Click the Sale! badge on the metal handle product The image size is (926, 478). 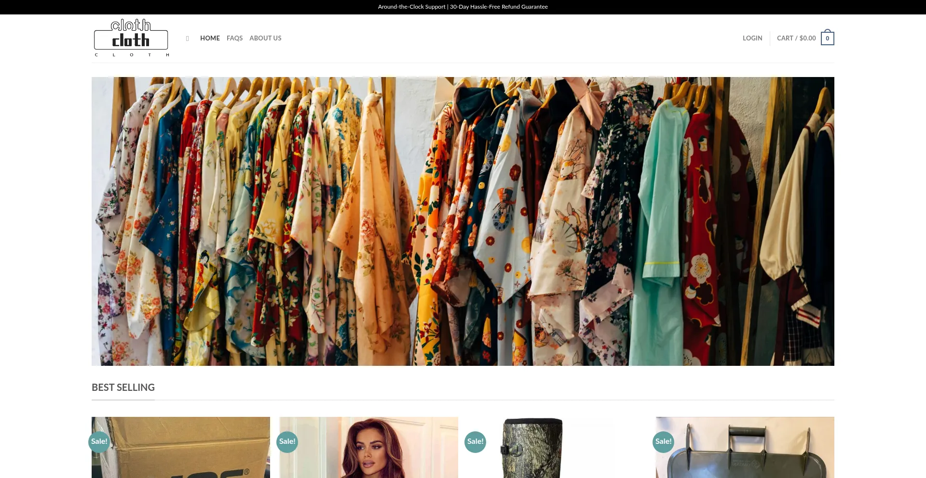[x=663, y=441]
